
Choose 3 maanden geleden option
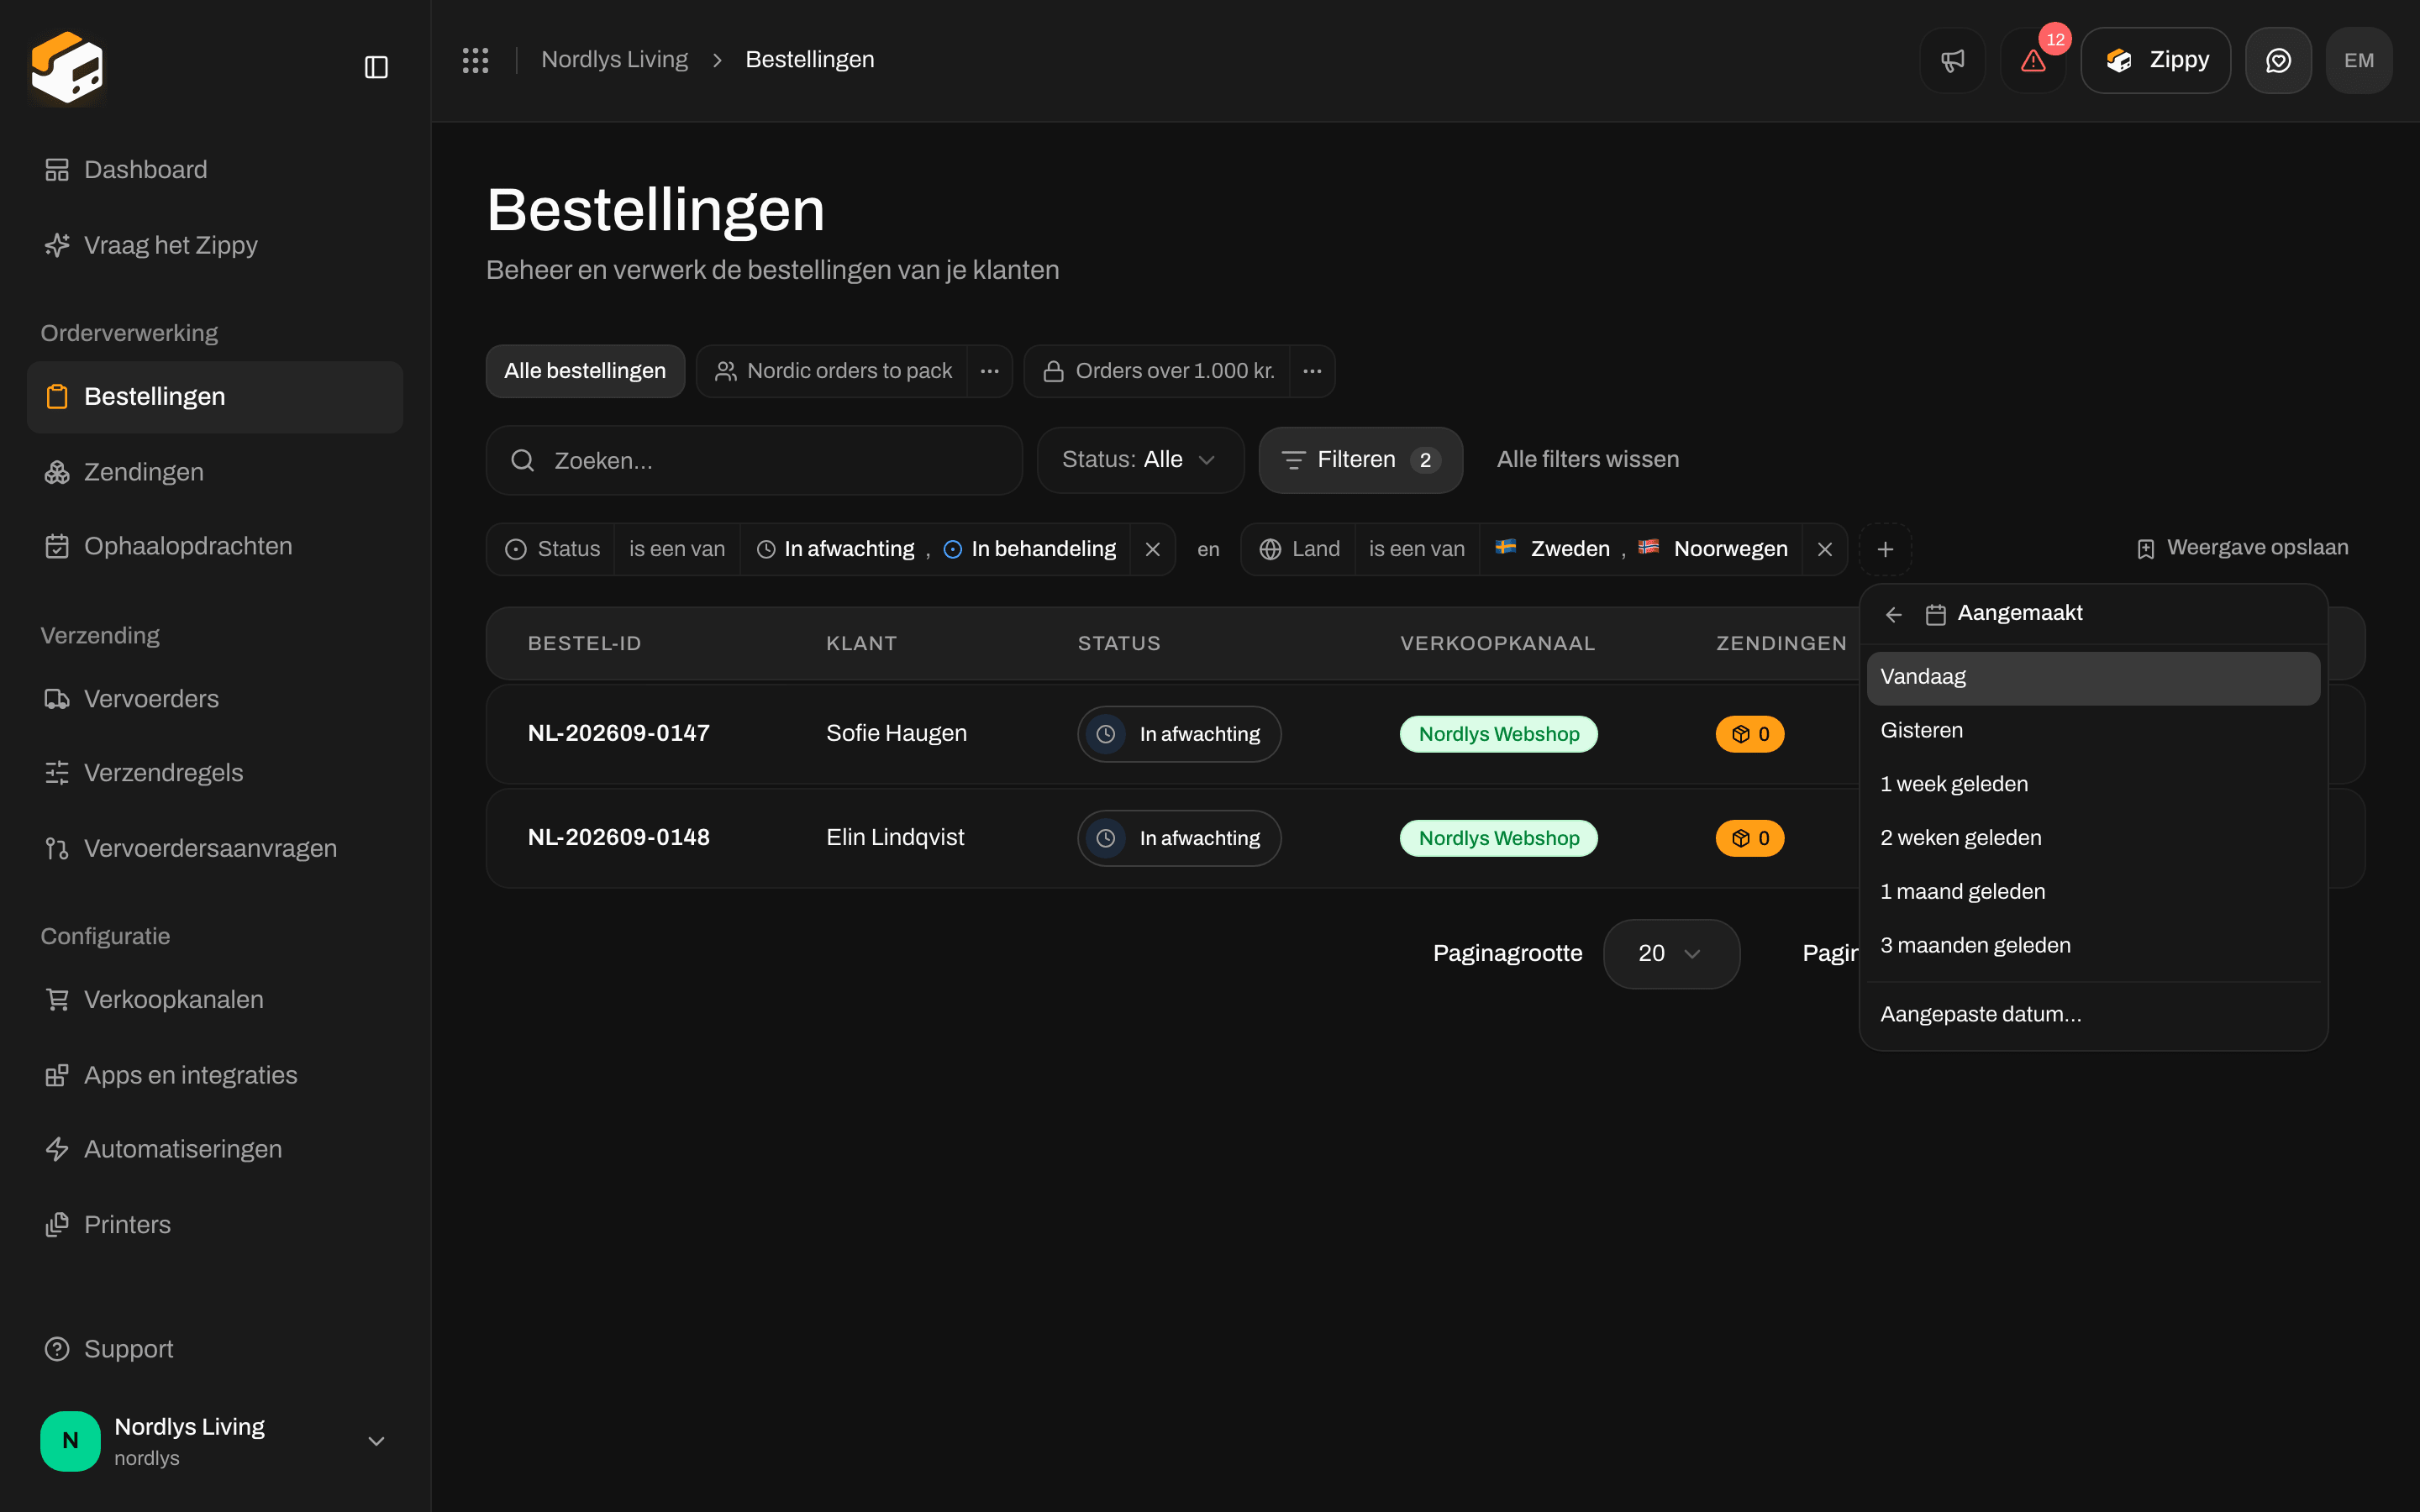tap(2093, 946)
